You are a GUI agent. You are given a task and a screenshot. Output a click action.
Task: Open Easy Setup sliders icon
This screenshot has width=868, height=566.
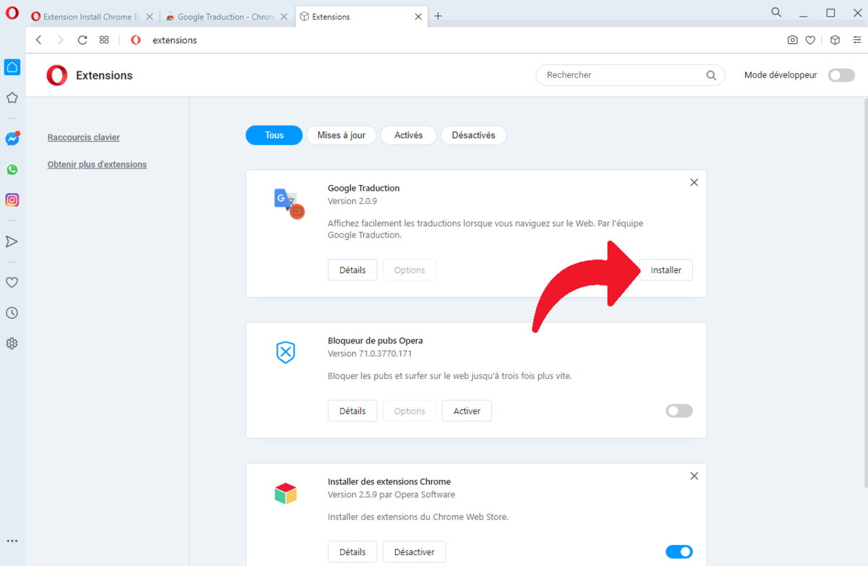857,40
